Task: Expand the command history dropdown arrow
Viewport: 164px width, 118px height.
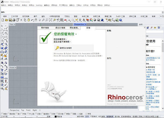Action: [163, 12]
